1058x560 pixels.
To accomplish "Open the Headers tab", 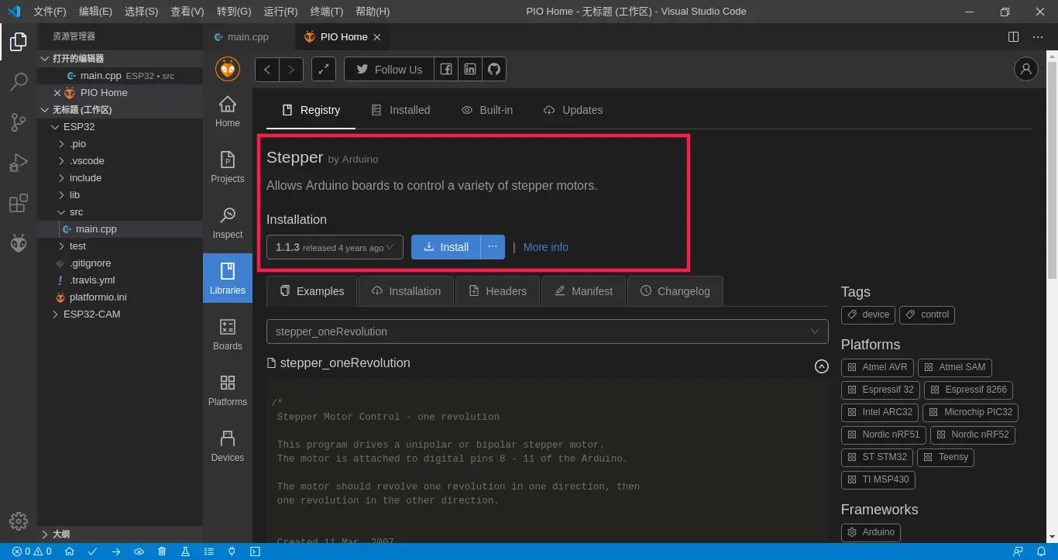I will [x=498, y=291].
